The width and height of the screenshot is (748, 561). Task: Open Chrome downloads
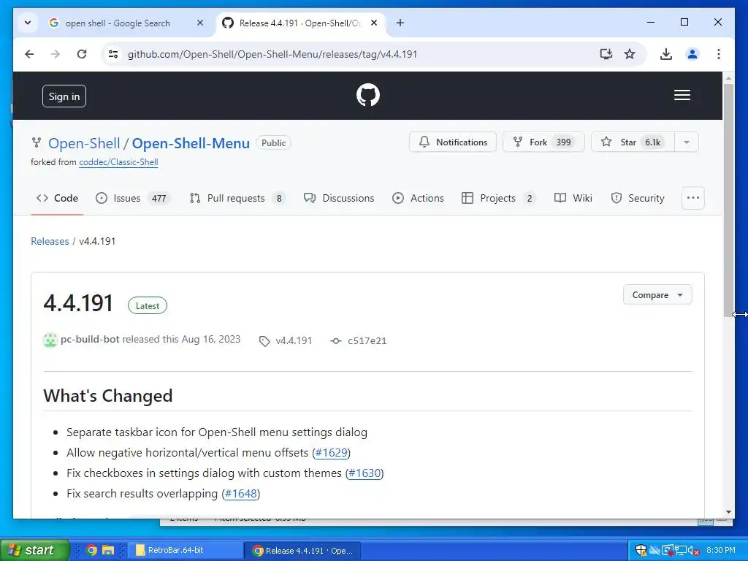(666, 54)
